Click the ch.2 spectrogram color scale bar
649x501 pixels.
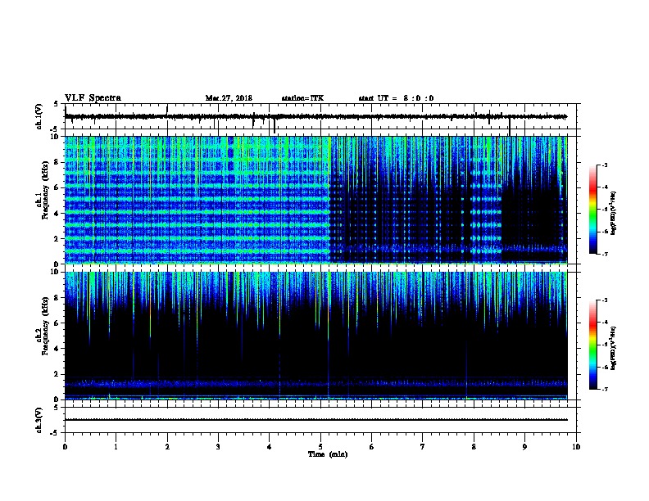click(x=593, y=345)
